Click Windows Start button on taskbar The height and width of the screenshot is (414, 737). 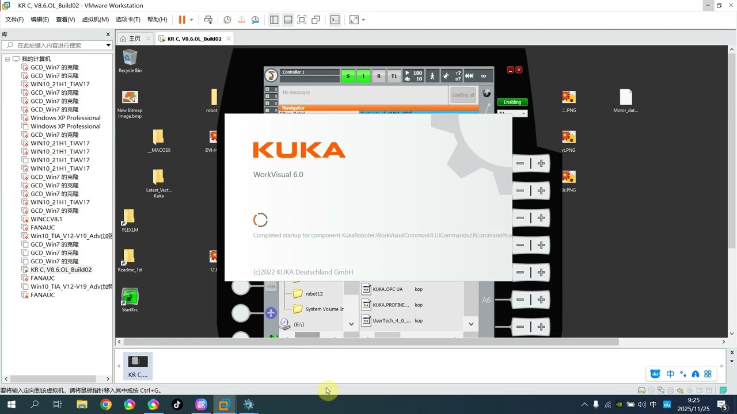coord(11,405)
